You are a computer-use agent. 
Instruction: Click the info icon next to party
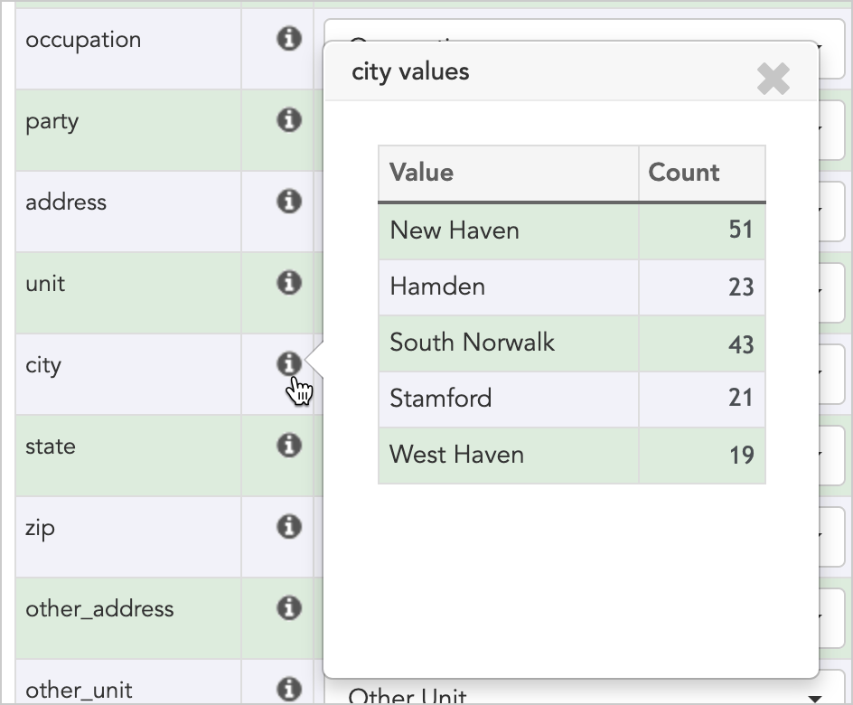288,120
